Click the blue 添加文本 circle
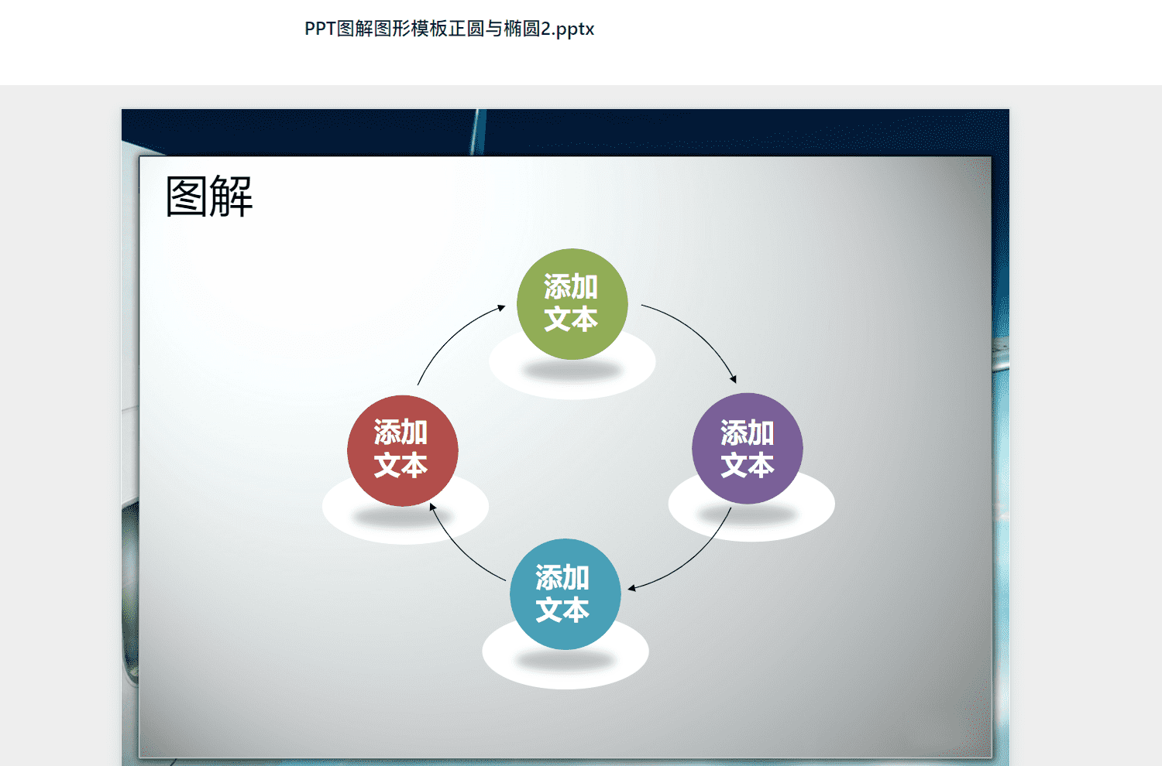The image size is (1162, 766). [566, 594]
